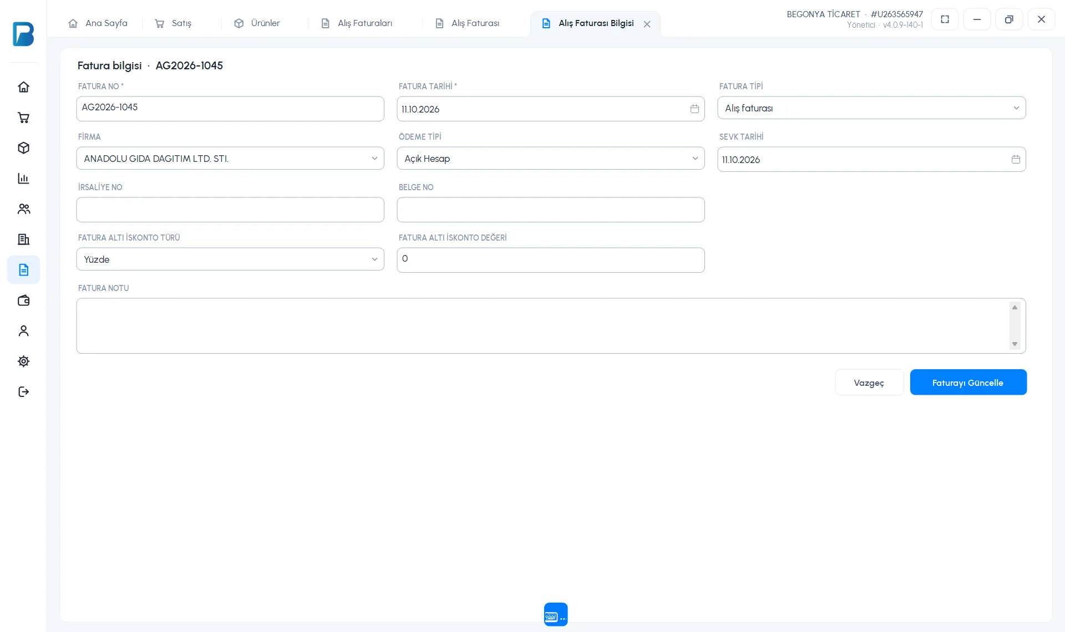Open the shopping cart sales icon in sidebar
Viewport: 1065px width, 632px height.
pos(23,118)
